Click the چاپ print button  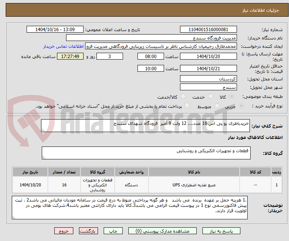pyautogui.click(x=113, y=231)
